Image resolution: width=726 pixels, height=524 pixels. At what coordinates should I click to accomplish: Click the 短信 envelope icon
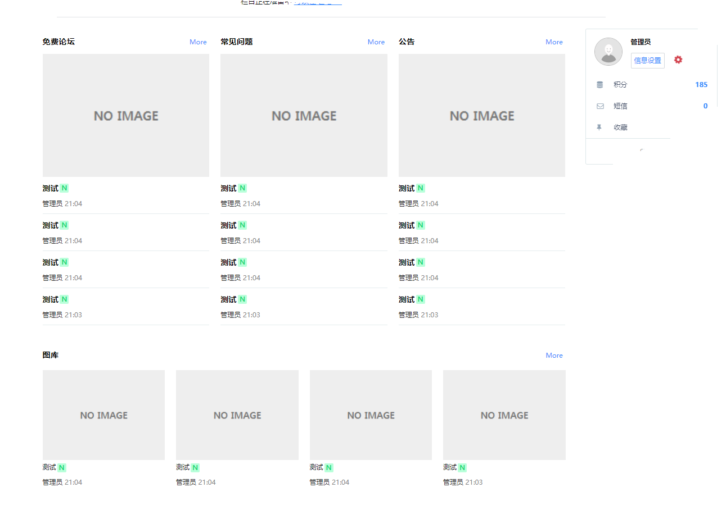[599, 106]
